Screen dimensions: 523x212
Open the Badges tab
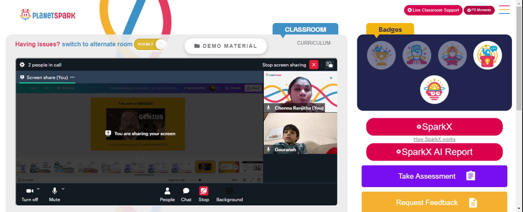[x=390, y=29]
